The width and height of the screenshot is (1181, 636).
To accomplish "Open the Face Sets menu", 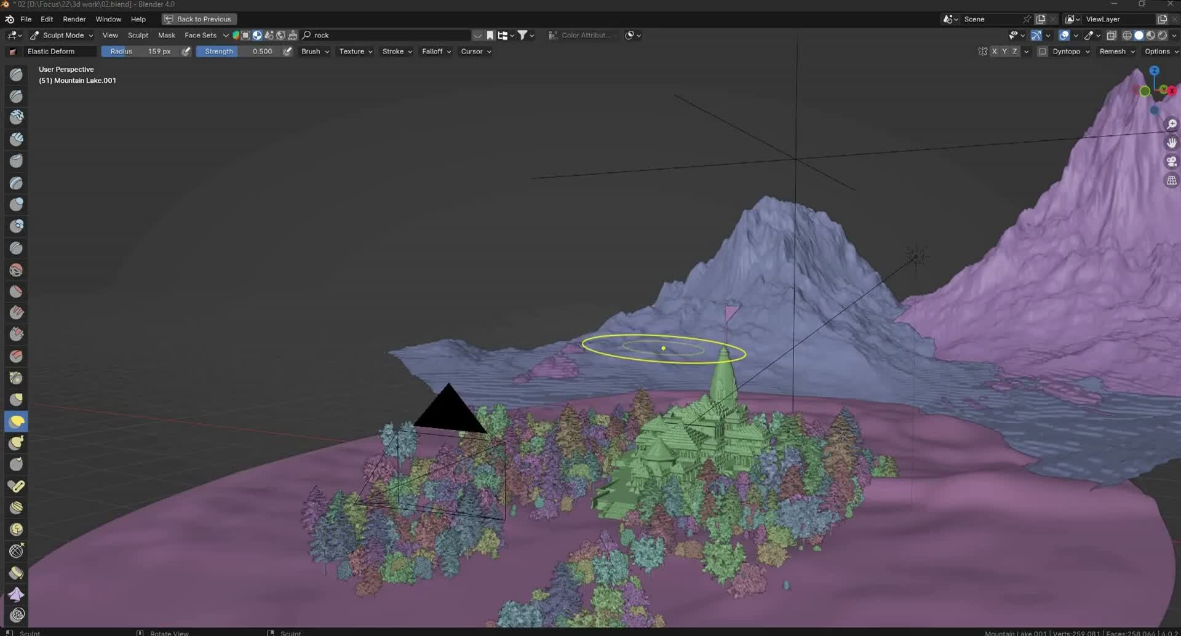I will [x=201, y=36].
